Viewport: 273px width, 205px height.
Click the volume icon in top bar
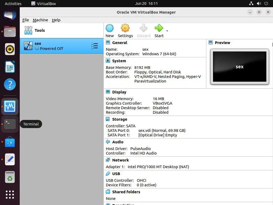[x=259, y=3]
